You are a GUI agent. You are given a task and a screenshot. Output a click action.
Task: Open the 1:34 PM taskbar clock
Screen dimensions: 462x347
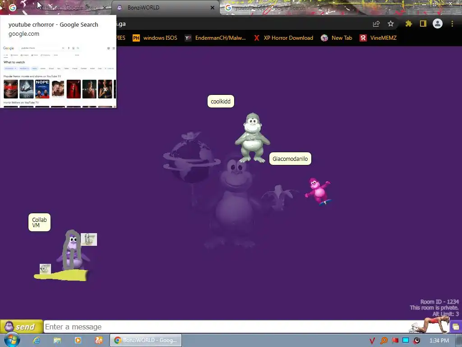click(x=439, y=341)
